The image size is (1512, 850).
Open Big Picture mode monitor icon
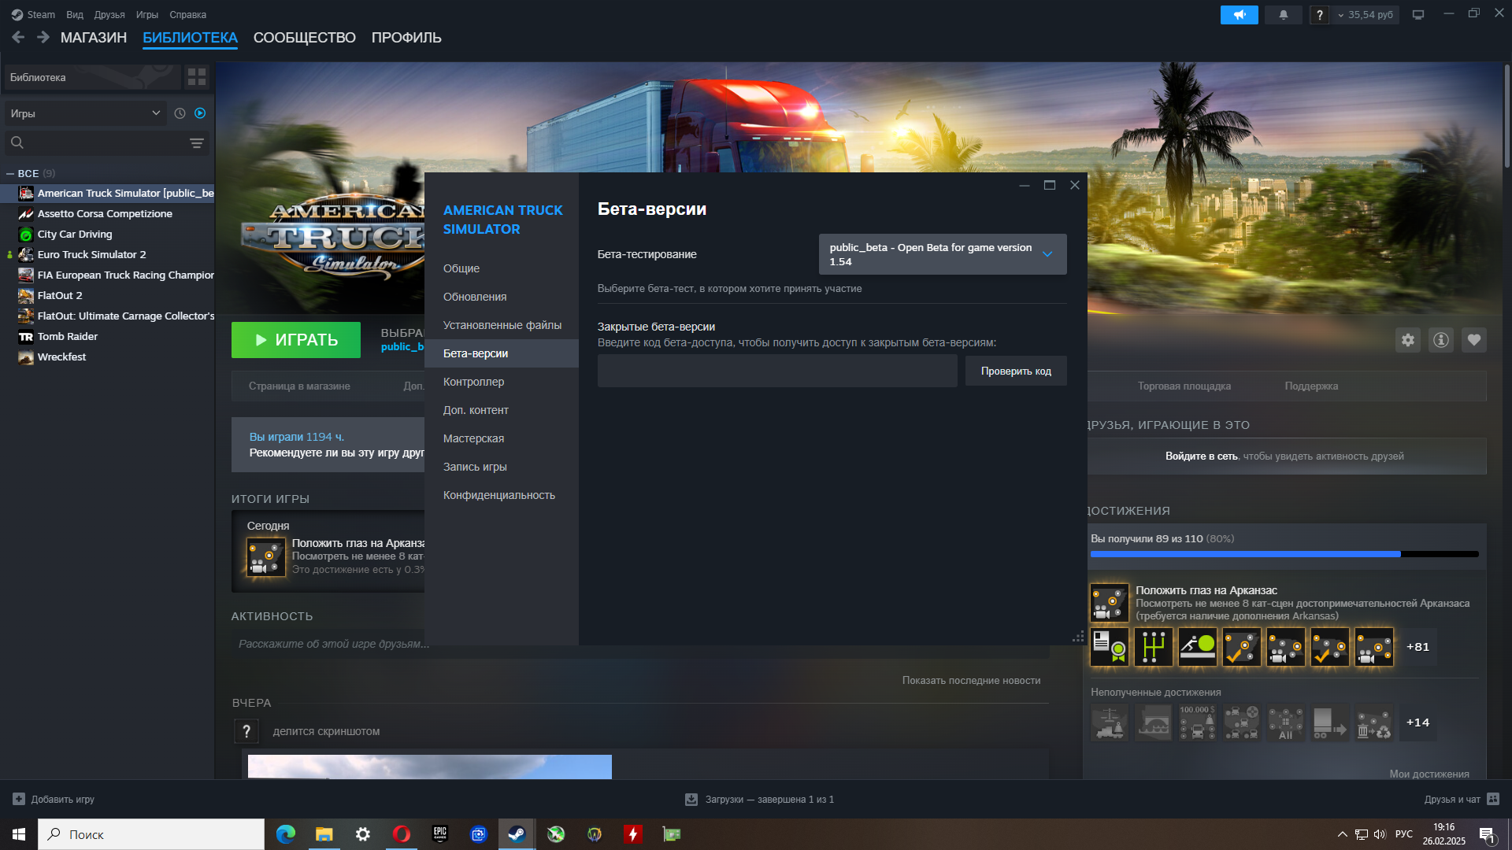tap(1417, 15)
